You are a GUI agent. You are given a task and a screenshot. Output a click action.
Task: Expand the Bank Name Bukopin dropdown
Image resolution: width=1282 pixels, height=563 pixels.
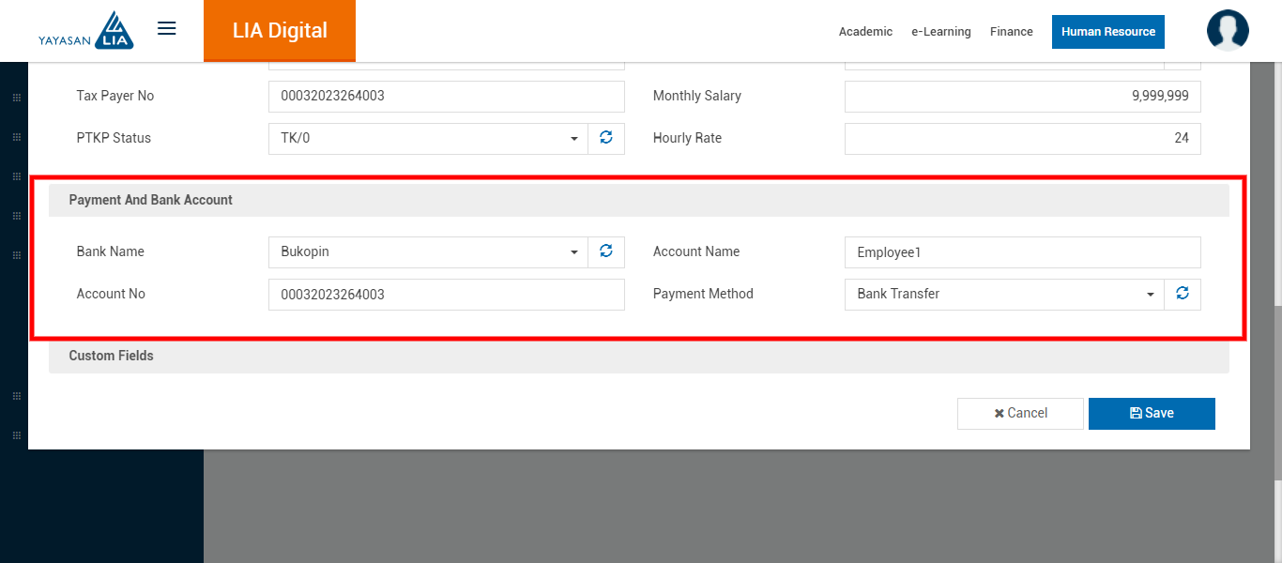[x=428, y=251]
